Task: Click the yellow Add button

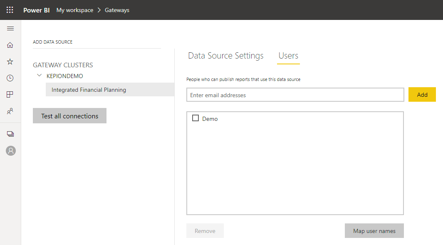Action: coord(422,95)
